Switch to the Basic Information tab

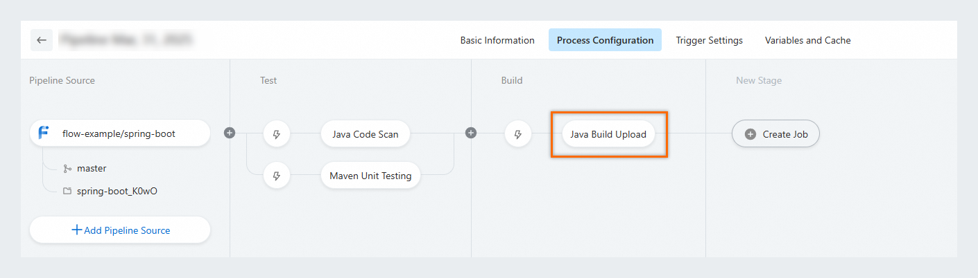click(497, 40)
